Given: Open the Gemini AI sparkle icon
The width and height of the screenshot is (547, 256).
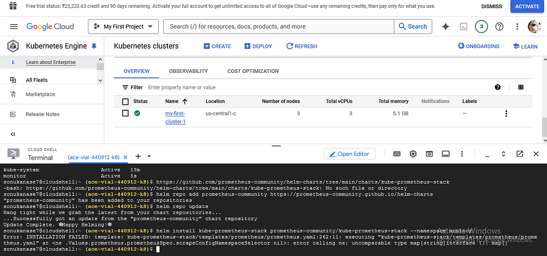Looking at the screenshot, I should (446, 26).
